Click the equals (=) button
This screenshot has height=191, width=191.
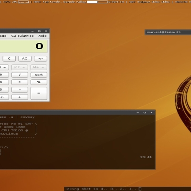pyautogui.click(x=39, y=93)
